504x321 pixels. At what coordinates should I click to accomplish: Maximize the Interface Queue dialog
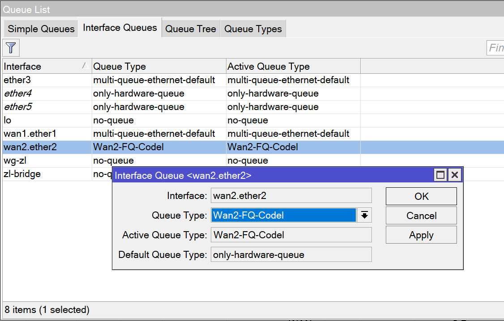click(440, 175)
